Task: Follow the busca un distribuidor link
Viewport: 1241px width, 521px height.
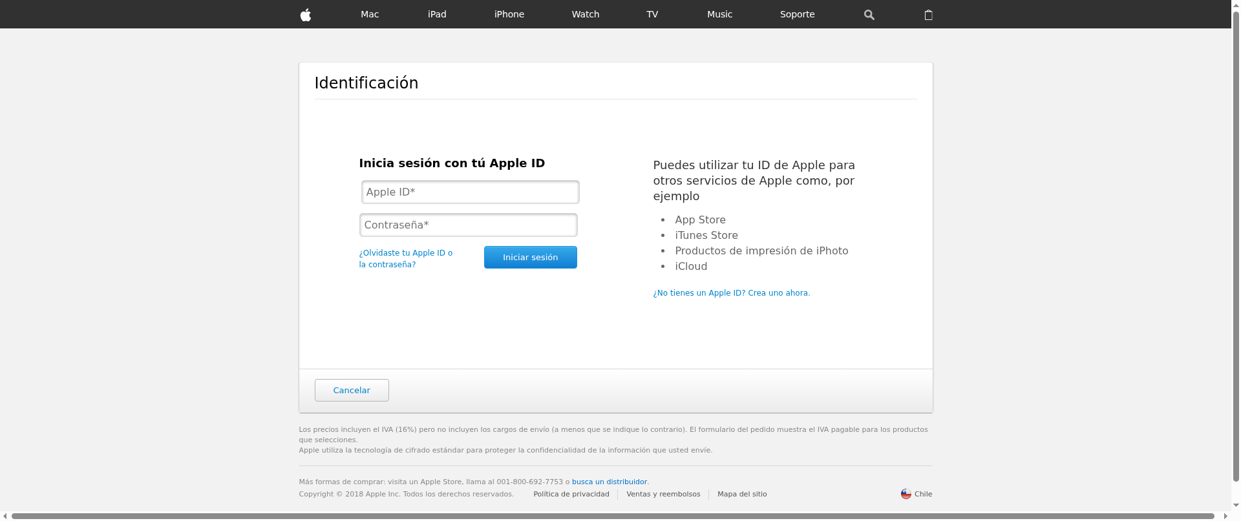Action: pos(610,482)
